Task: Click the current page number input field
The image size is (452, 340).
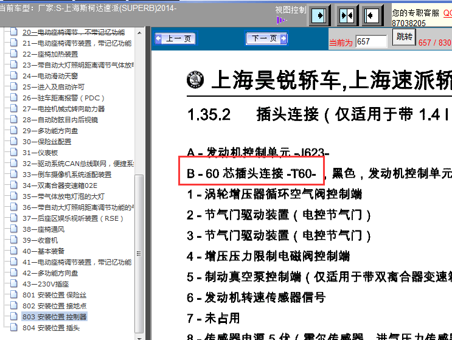Action: pyautogui.click(x=371, y=42)
